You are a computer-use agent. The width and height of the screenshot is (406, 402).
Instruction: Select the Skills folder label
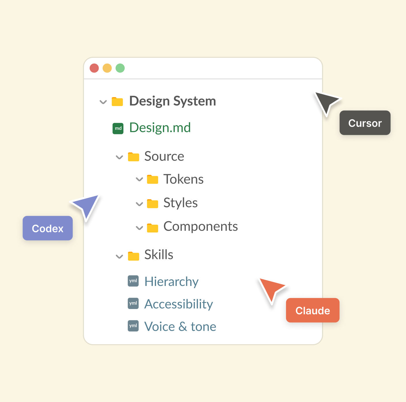159,255
